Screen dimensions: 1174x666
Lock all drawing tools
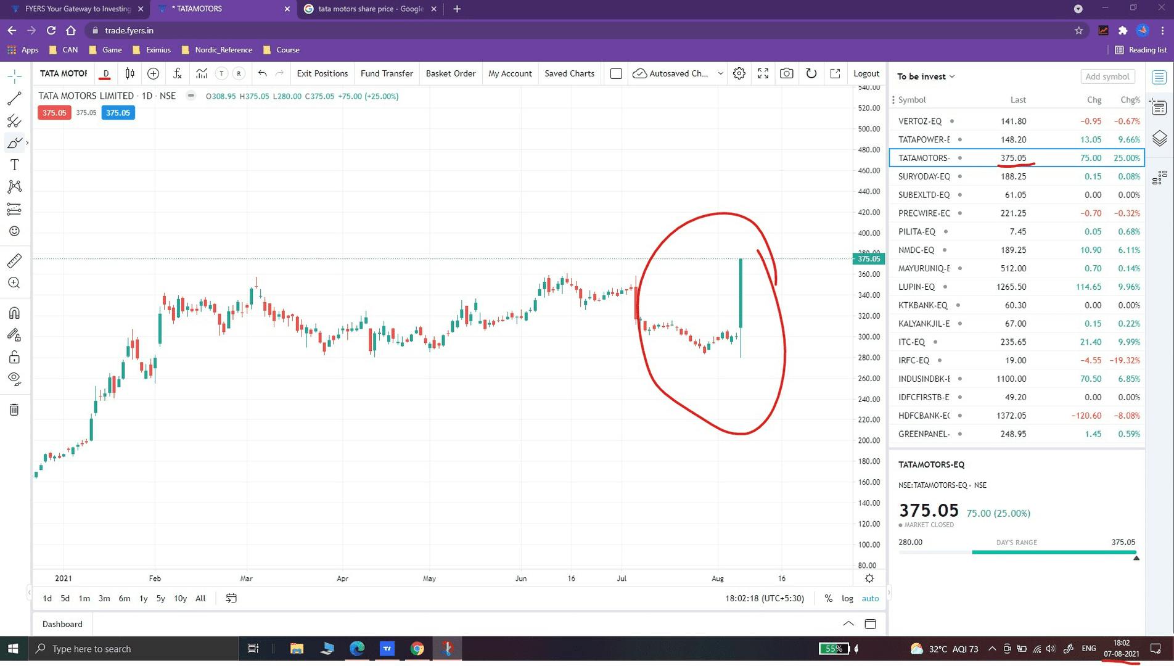tap(14, 358)
